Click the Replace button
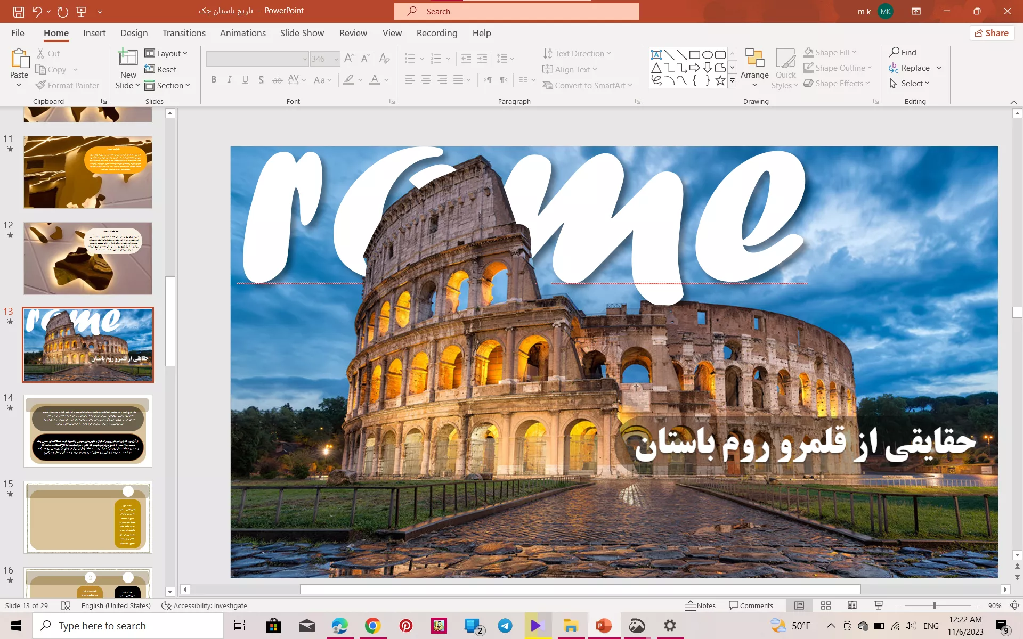 click(910, 68)
